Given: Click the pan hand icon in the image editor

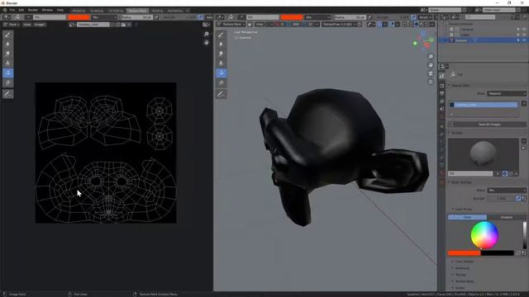Looking at the screenshot, I should click(206, 43).
